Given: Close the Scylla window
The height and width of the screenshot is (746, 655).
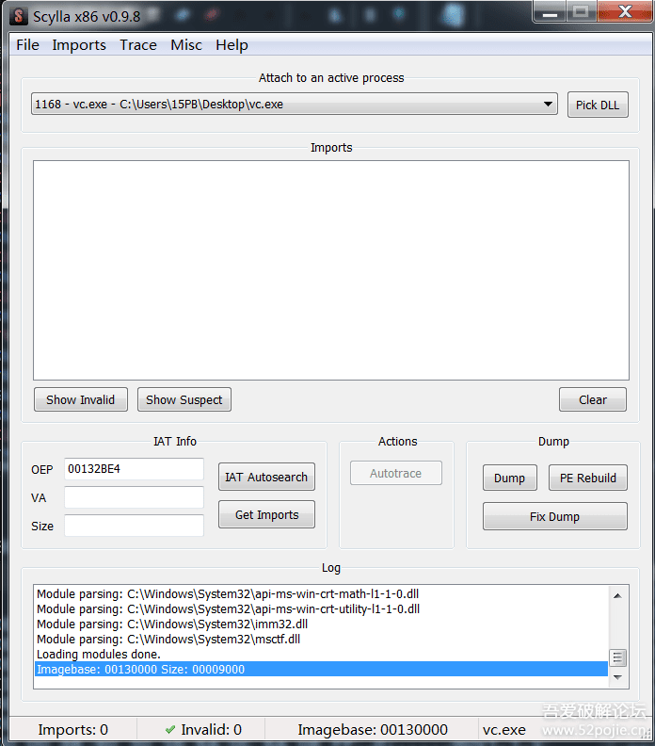Looking at the screenshot, I should pos(625,11).
